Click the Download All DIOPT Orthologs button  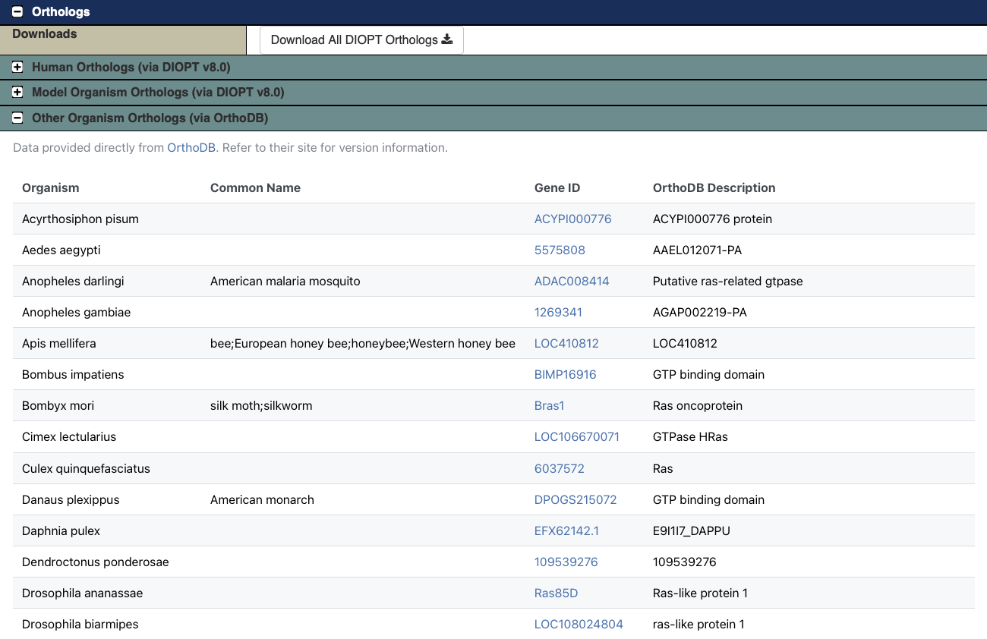tap(361, 39)
